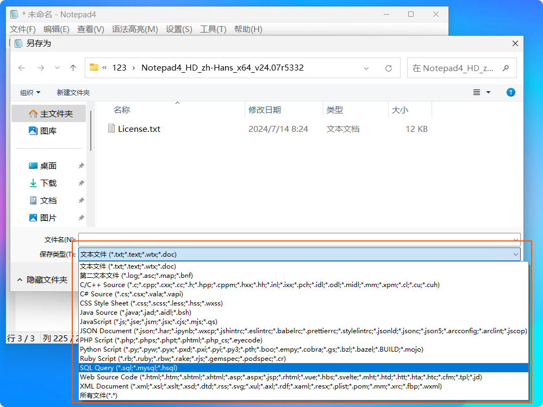543x407 pixels.
Task: Go up one folder level with the up arrow
Action: (73, 68)
